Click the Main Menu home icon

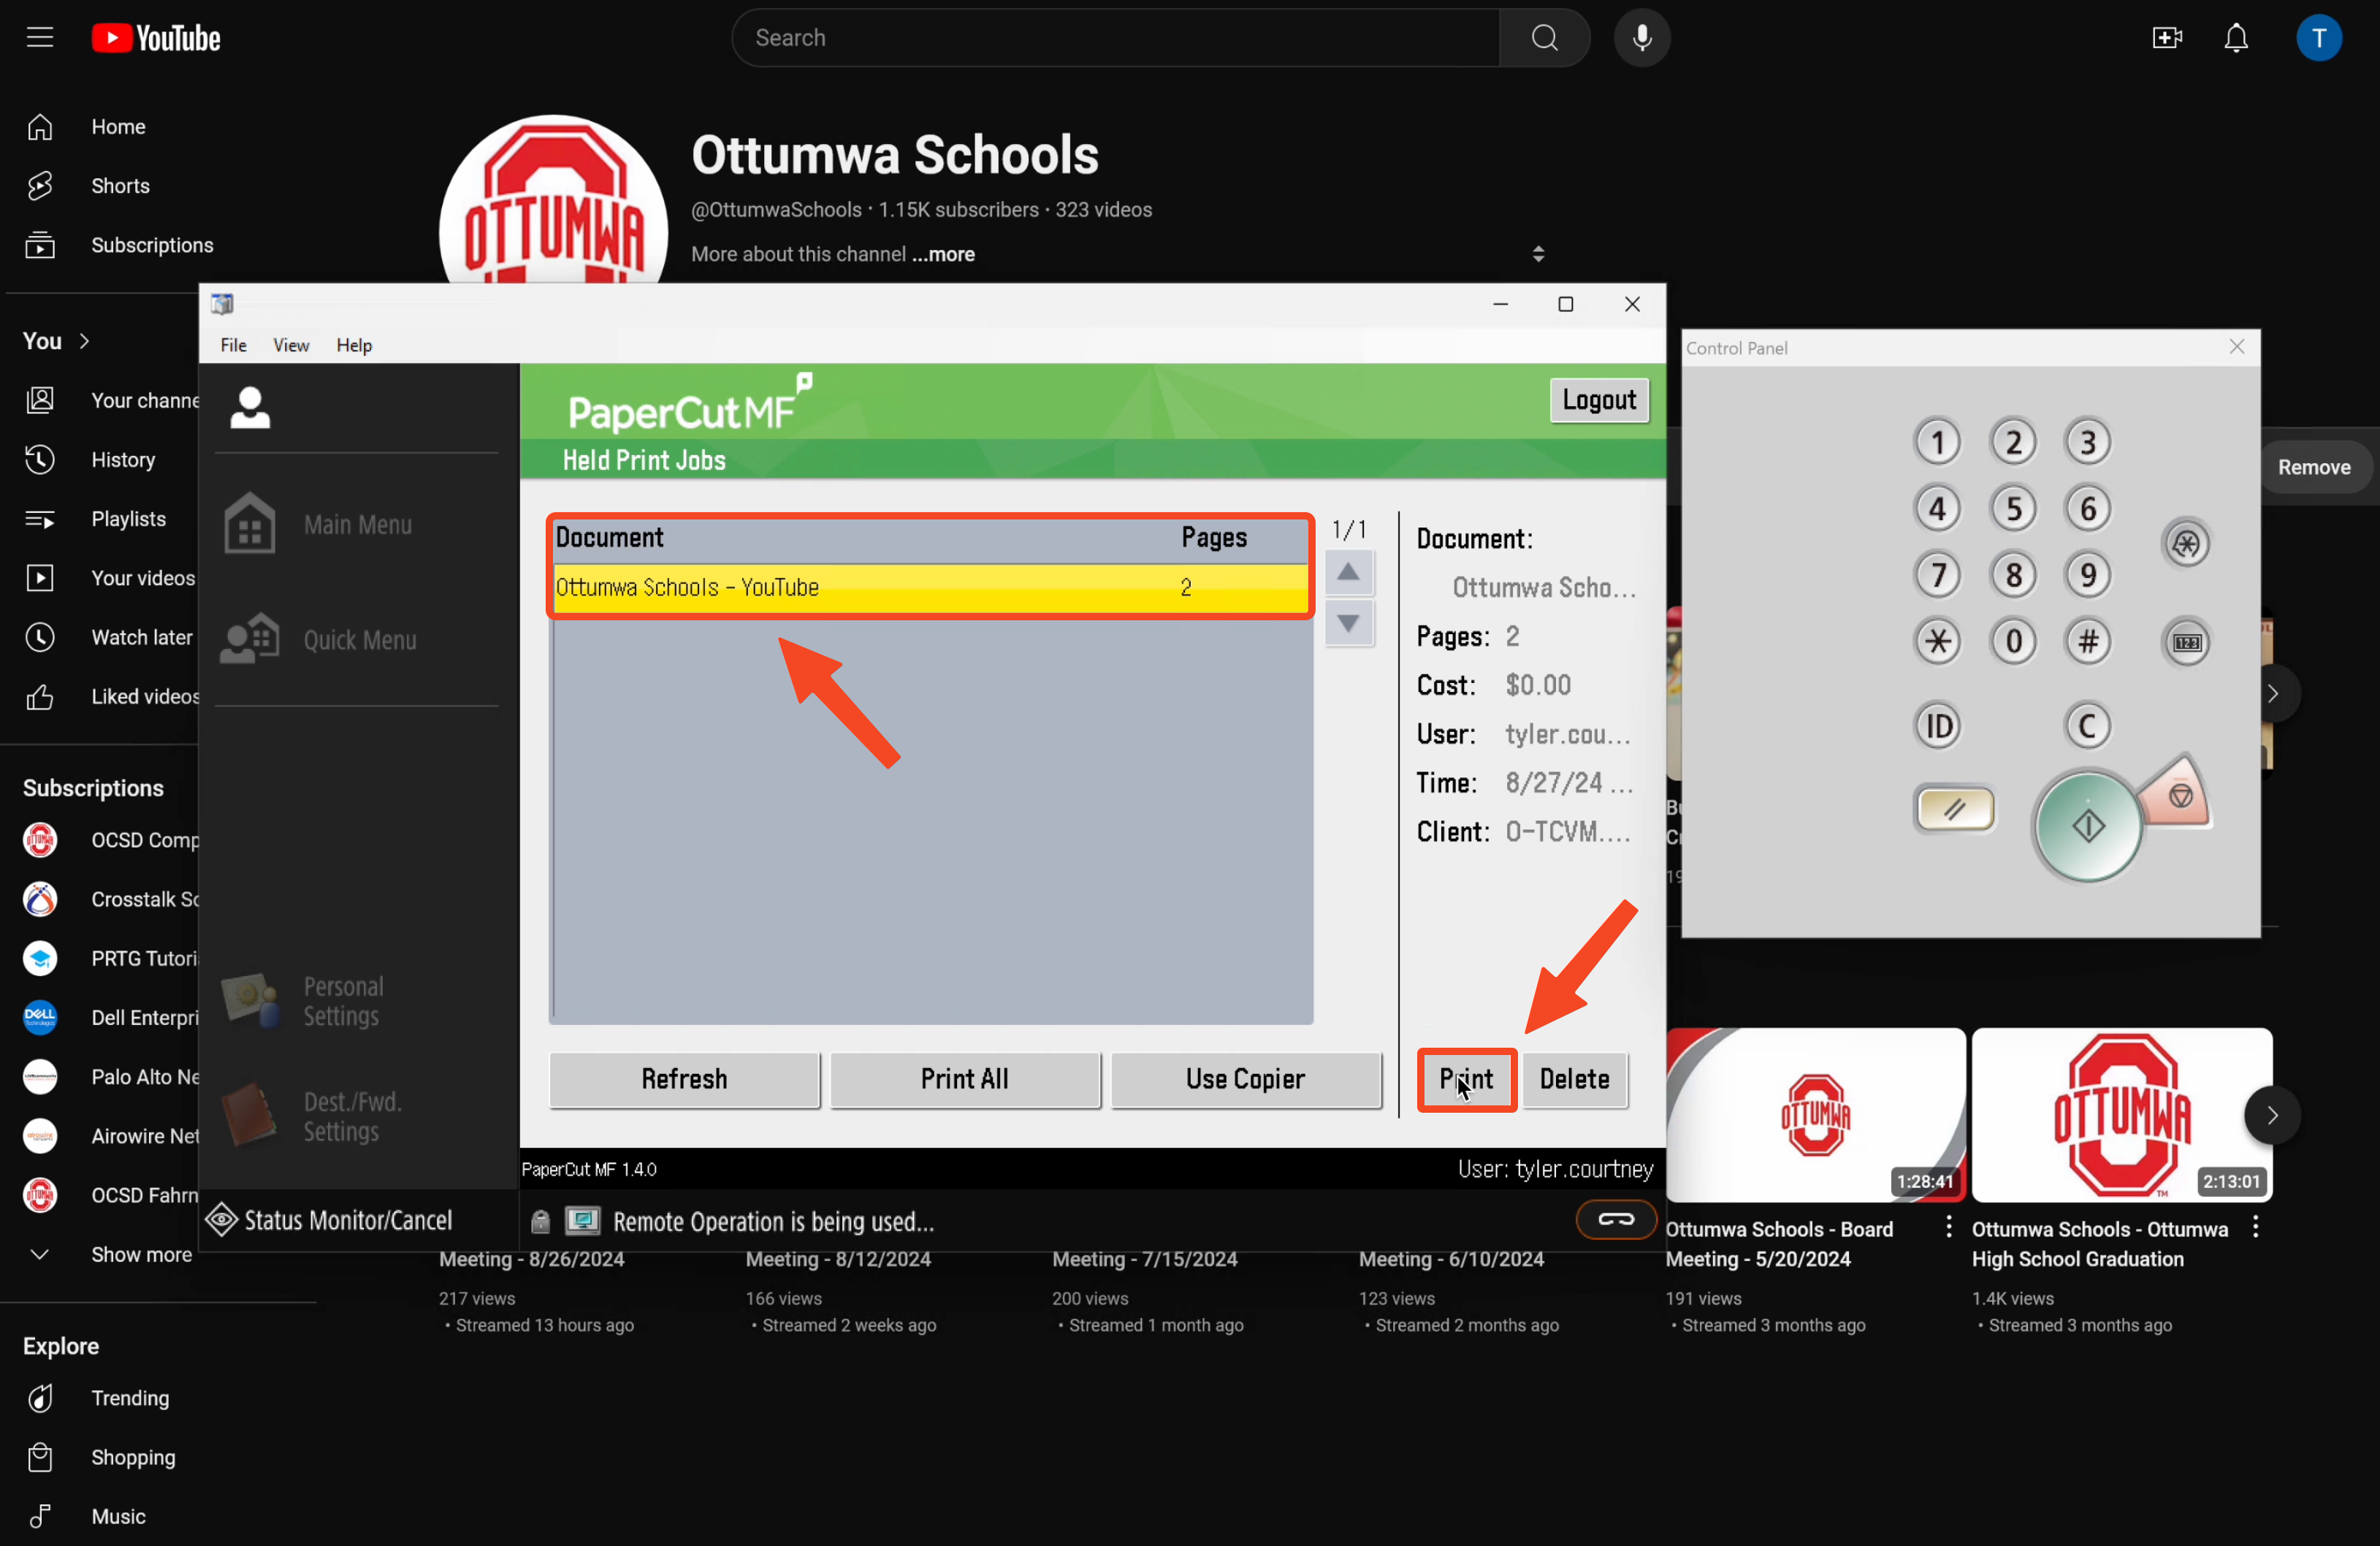249,524
